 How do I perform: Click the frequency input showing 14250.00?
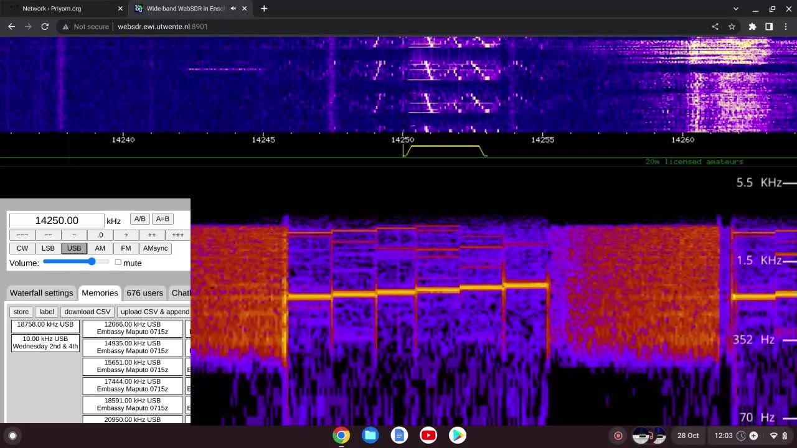pos(57,220)
